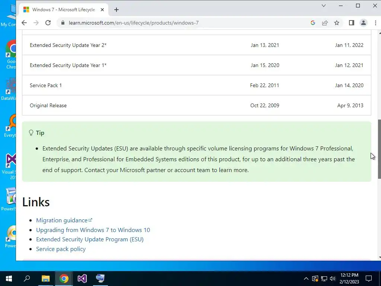Screen dimensions: 381x286
Task: Select the Extended Security Update Year 2* row label
Action: click(x=68, y=45)
